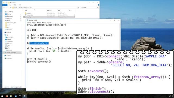Select the sample.pl file row
The height and width of the screenshot is (98, 174).
(x=49, y=17)
